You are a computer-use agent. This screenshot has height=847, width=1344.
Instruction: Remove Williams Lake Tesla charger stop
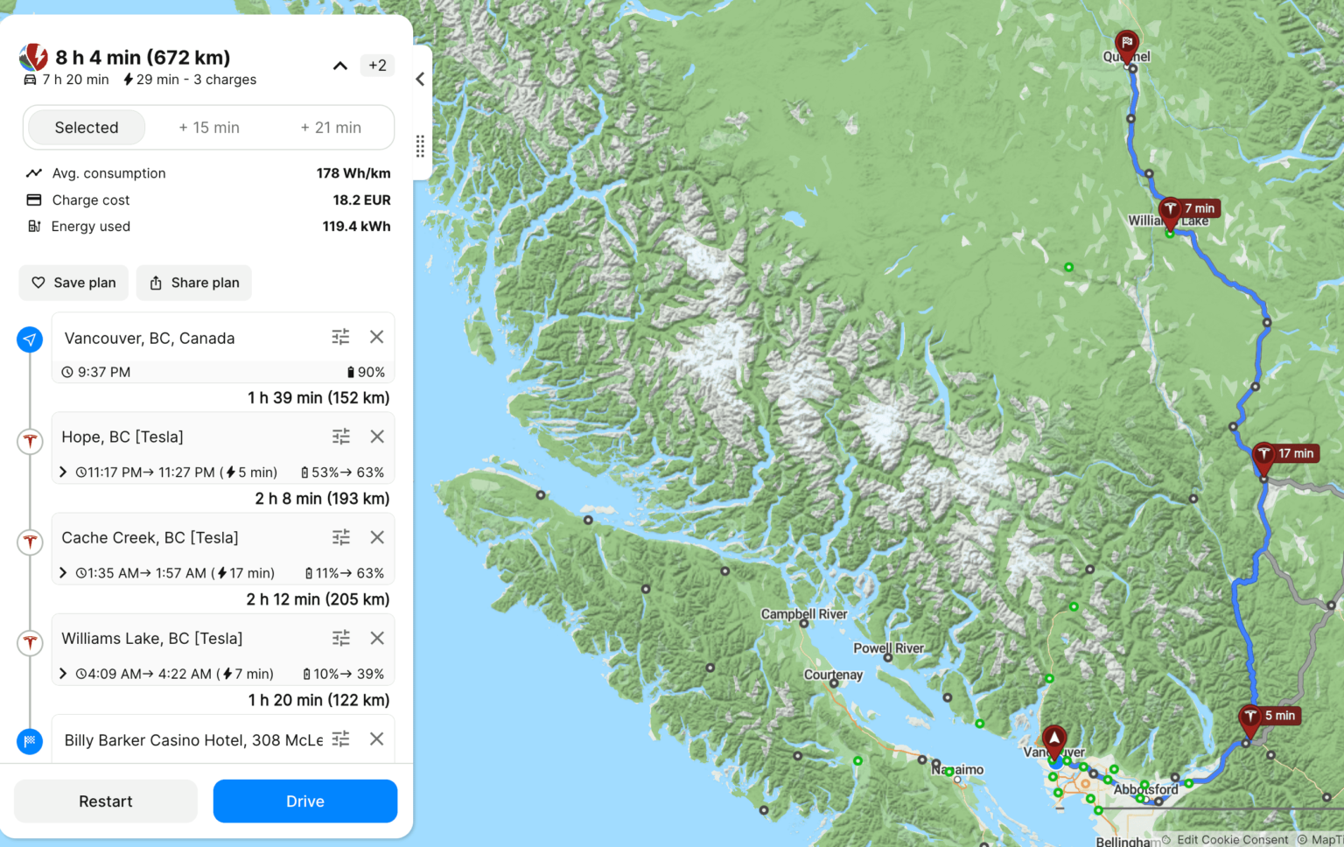point(377,638)
